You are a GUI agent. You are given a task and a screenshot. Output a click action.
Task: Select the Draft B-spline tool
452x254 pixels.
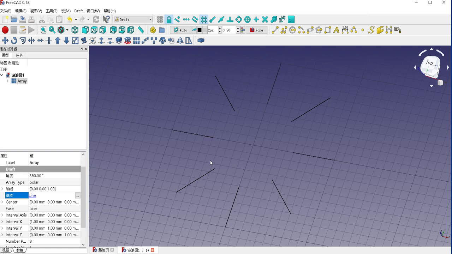353,30
